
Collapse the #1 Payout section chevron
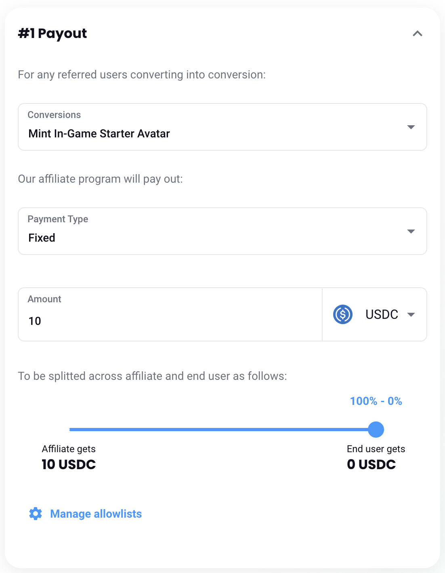[x=417, y=34]
